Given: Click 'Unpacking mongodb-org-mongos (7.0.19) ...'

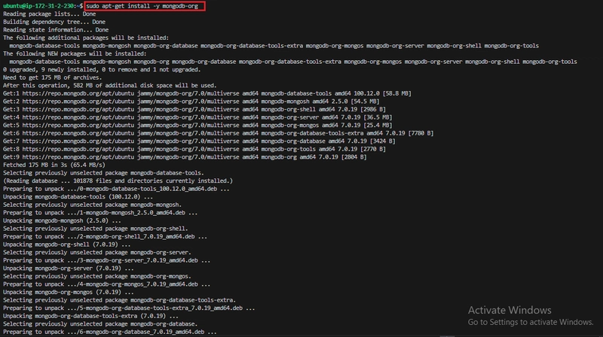Looking at the screenshot, I should coord(69,292).
